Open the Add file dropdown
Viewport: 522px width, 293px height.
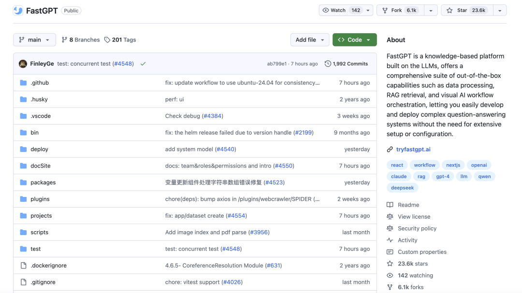310,40
